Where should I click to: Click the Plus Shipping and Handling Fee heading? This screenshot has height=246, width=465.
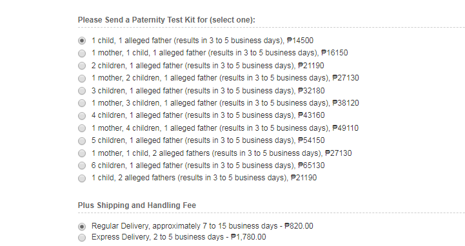[137, 205]
